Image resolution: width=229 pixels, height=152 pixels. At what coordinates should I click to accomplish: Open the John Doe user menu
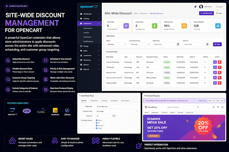click(x=208, y=7)
